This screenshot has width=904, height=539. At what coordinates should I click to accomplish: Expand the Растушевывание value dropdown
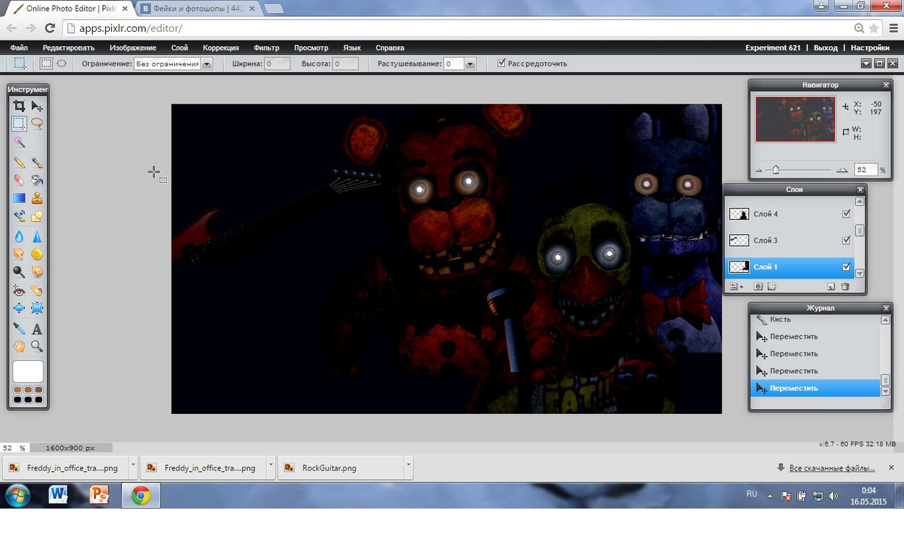[x=470, y=64]
